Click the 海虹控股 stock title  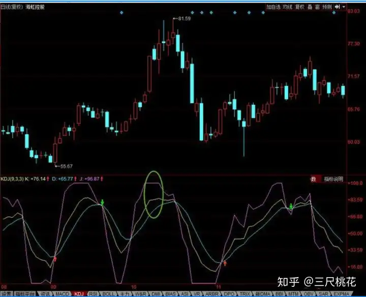pos(35,7)
